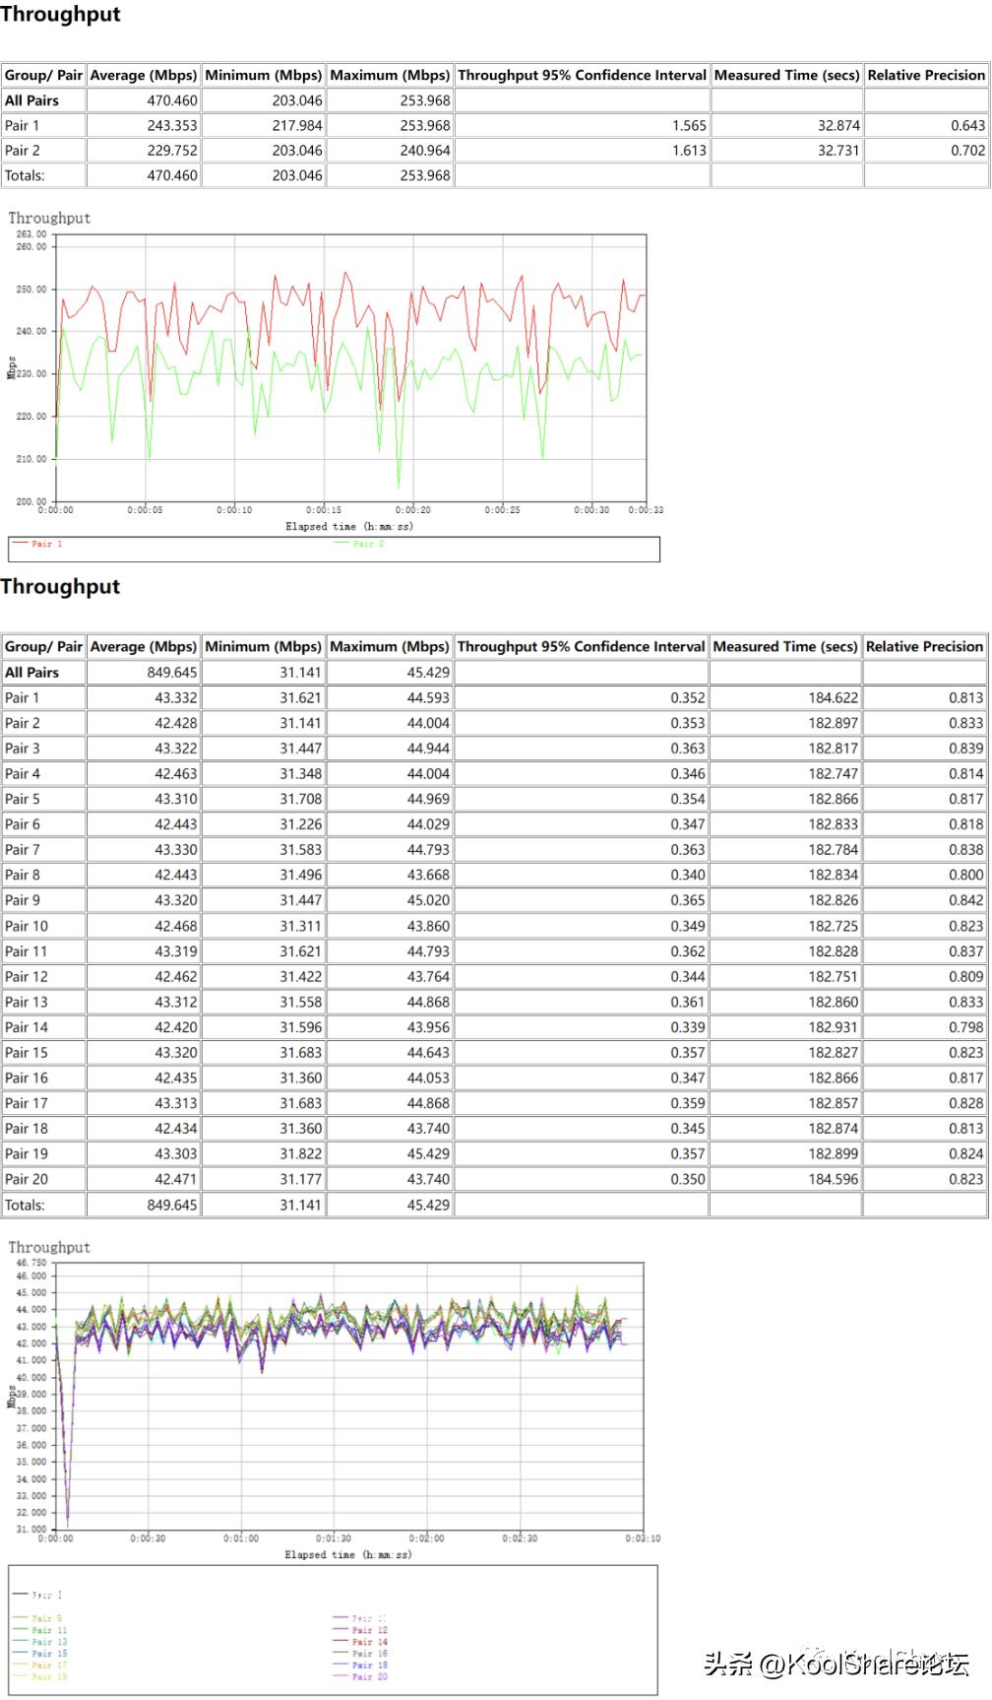
Task: Select Pair 12 in the lower chart legend
Action: pyautogui.click(x=360, y=1630)
